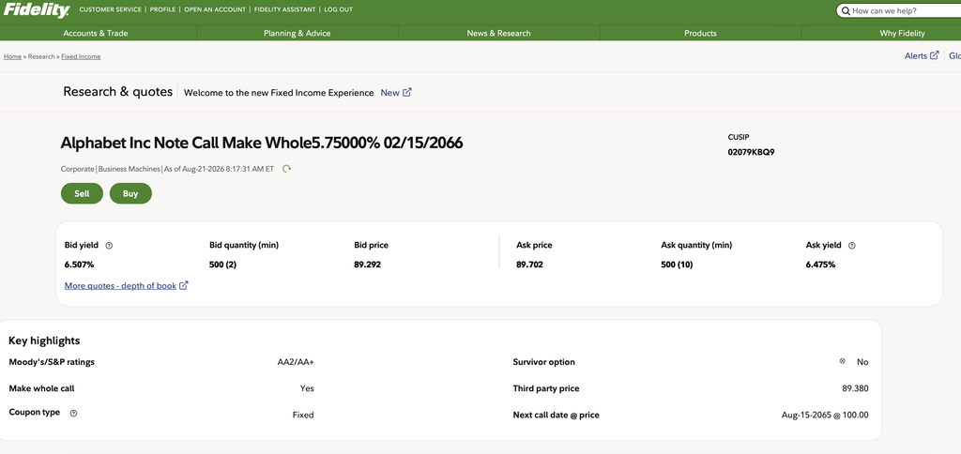Image resolution: width=961 pixels, height=454 pixels.
Task: Open the Planning & Advice menu
Action: click(297, 33)
